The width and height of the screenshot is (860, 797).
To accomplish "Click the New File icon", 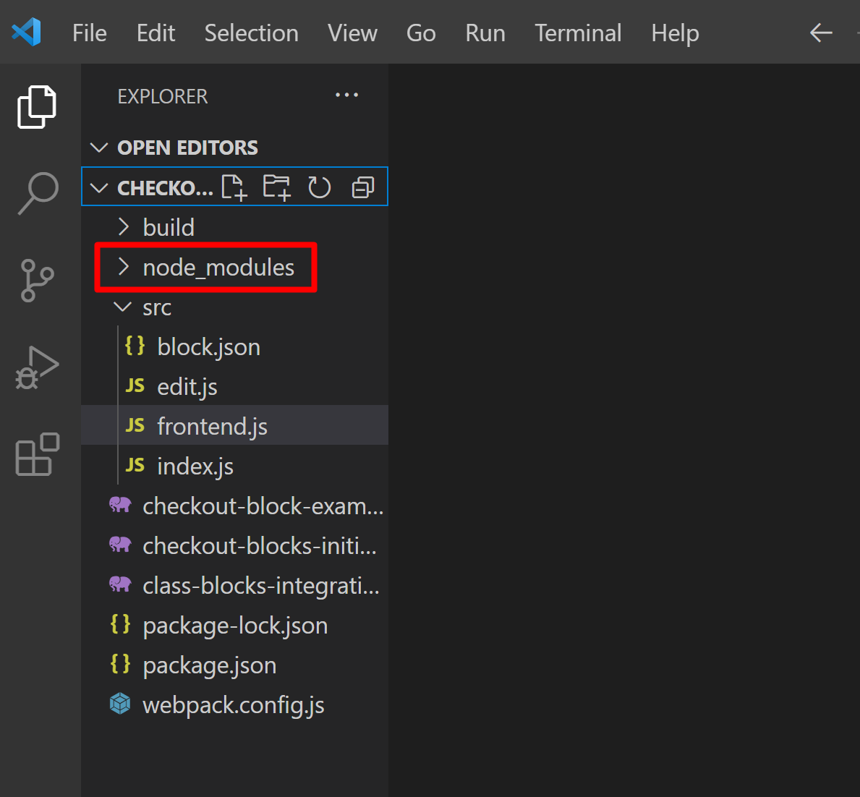I will (234, 187).
